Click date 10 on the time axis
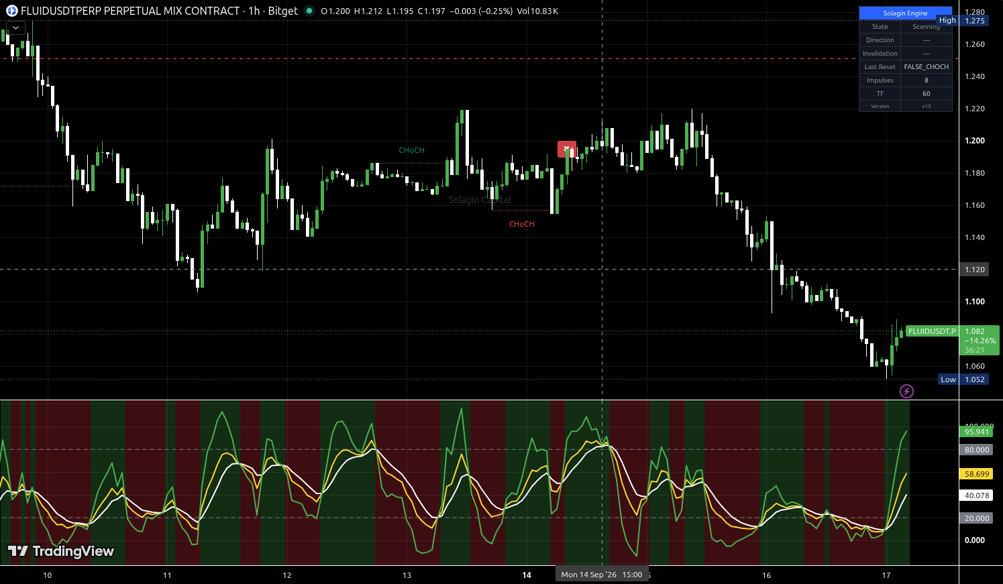The image size is (1003, 584). click(x=47, y=575)
